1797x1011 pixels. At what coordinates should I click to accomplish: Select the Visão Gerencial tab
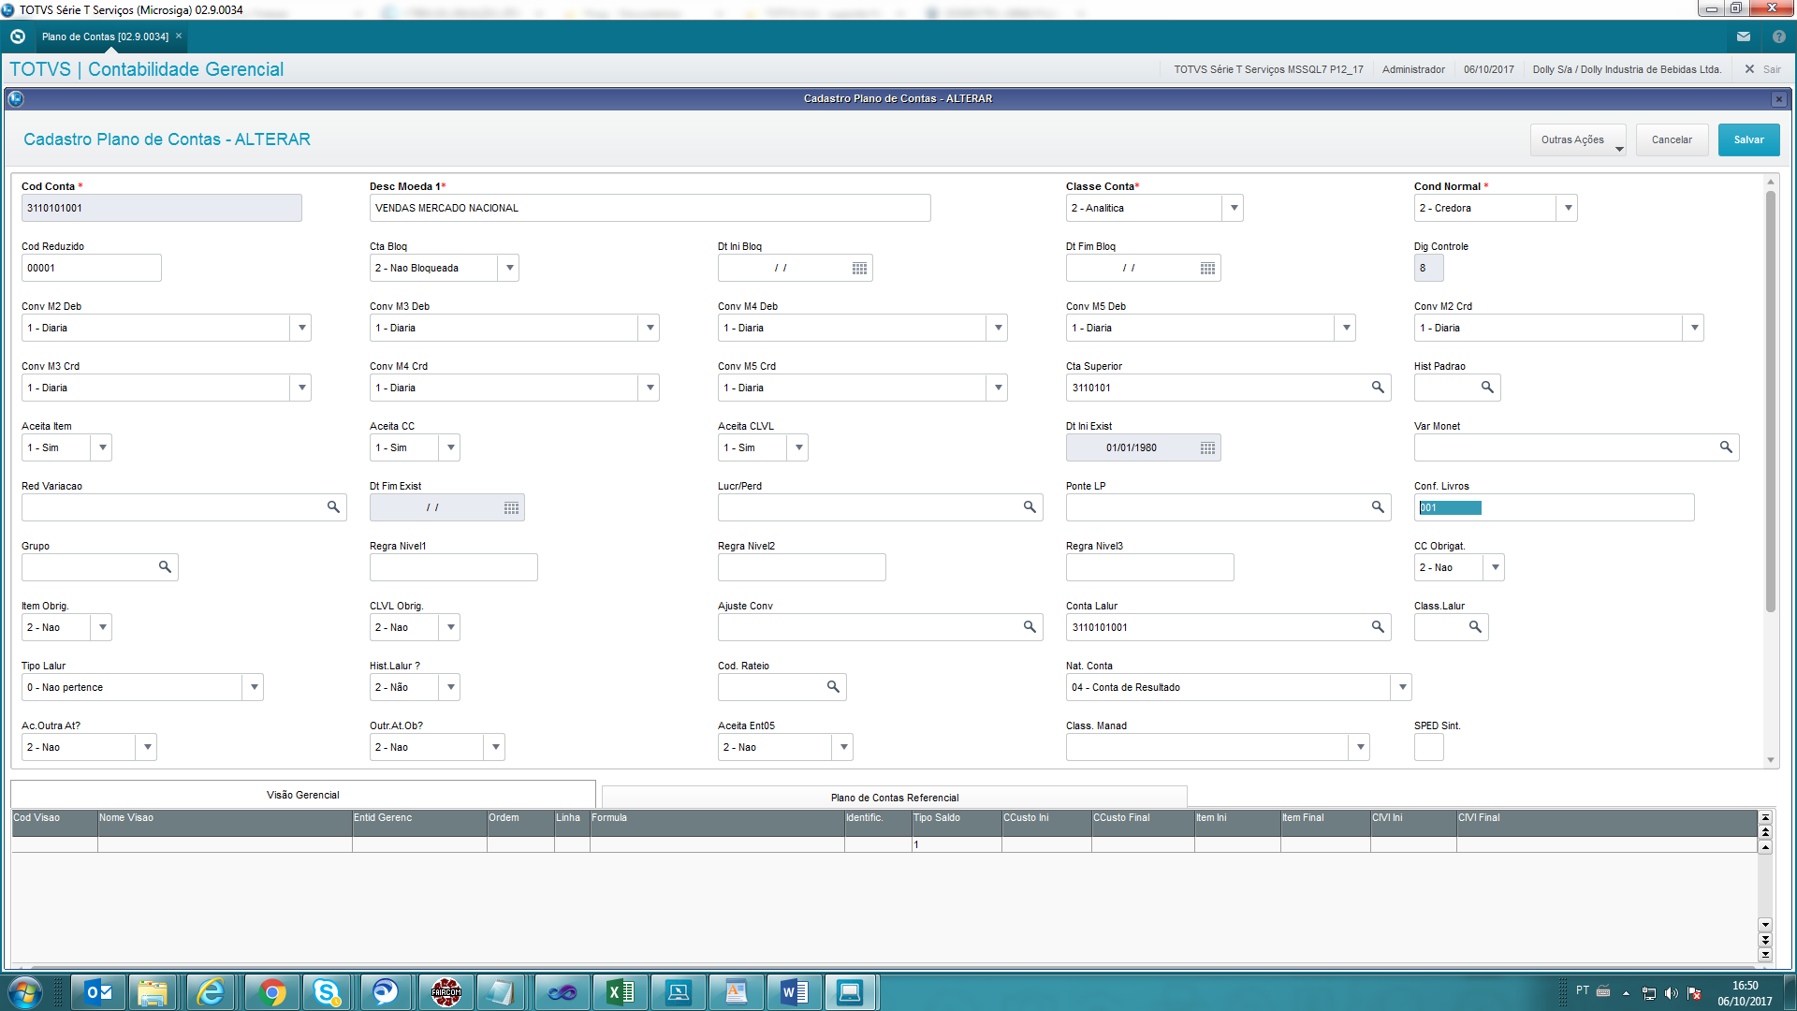302,795
